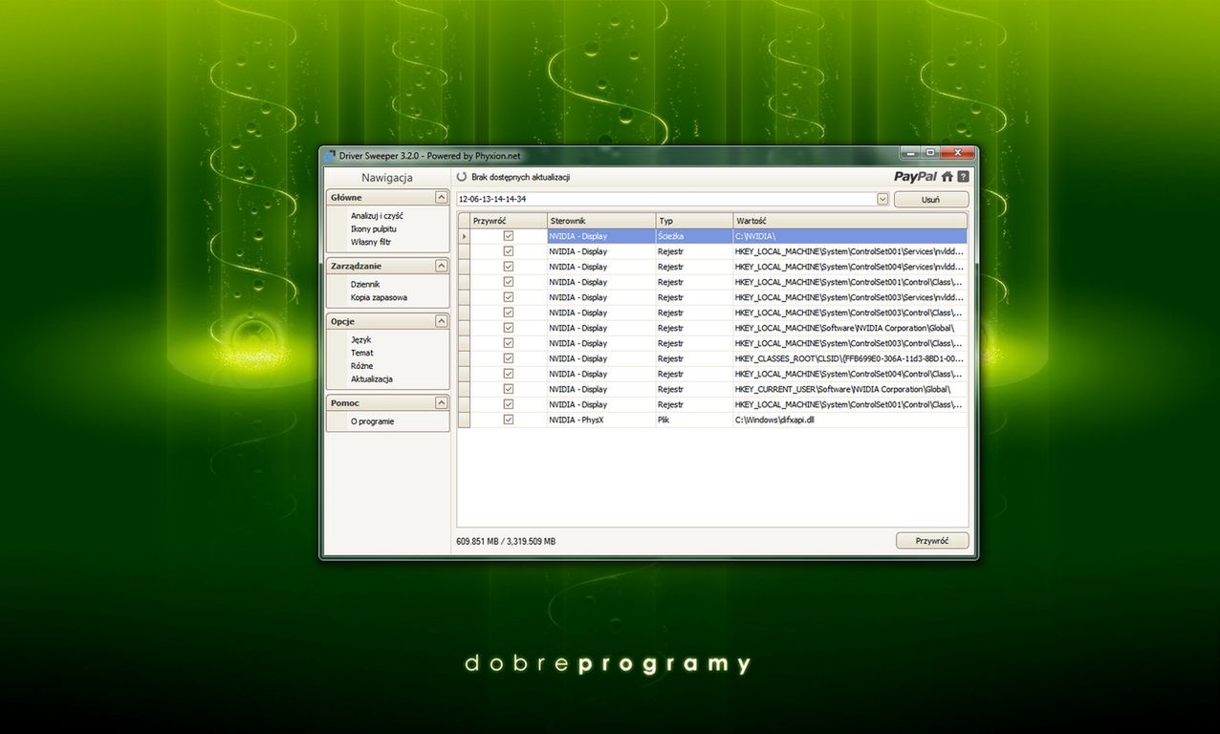This screenshot has height=734, width=1220.
Task: Toggle checkbox for HKEY_LOCAL_MACHINE\Software\NVIDIA Corporation row
Action: tap(509, 328)
